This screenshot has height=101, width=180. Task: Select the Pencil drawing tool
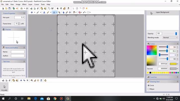click(x=48, y=12)
